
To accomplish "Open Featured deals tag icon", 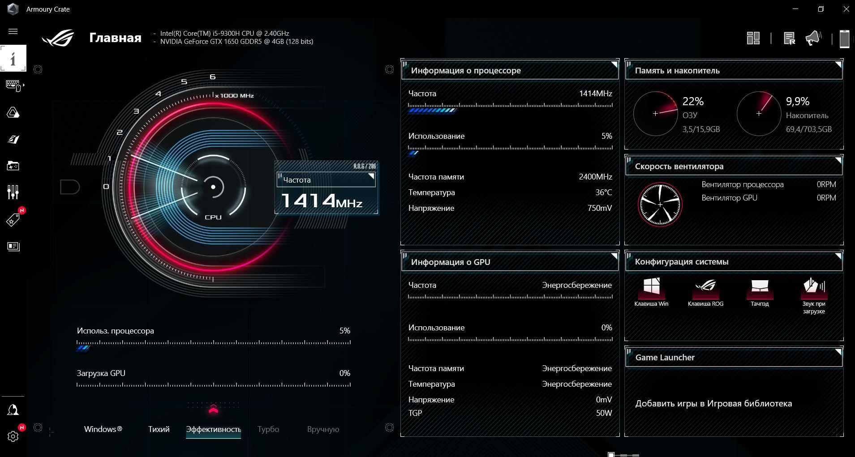I will click(x=13, y=220).
